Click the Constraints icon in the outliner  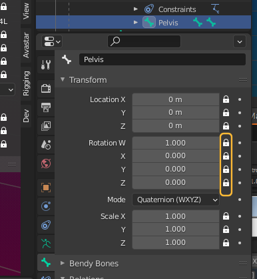149,9
